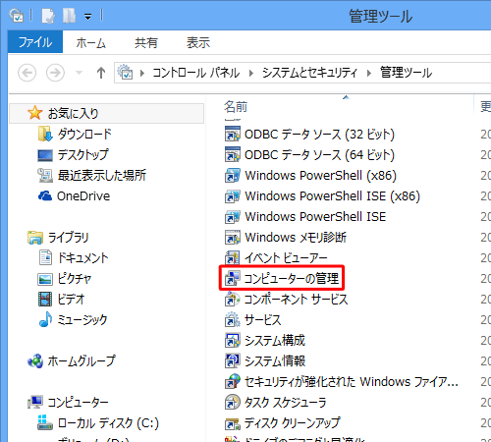
Task: Open 最近表示した場所 in favorites
Action: 102,175
